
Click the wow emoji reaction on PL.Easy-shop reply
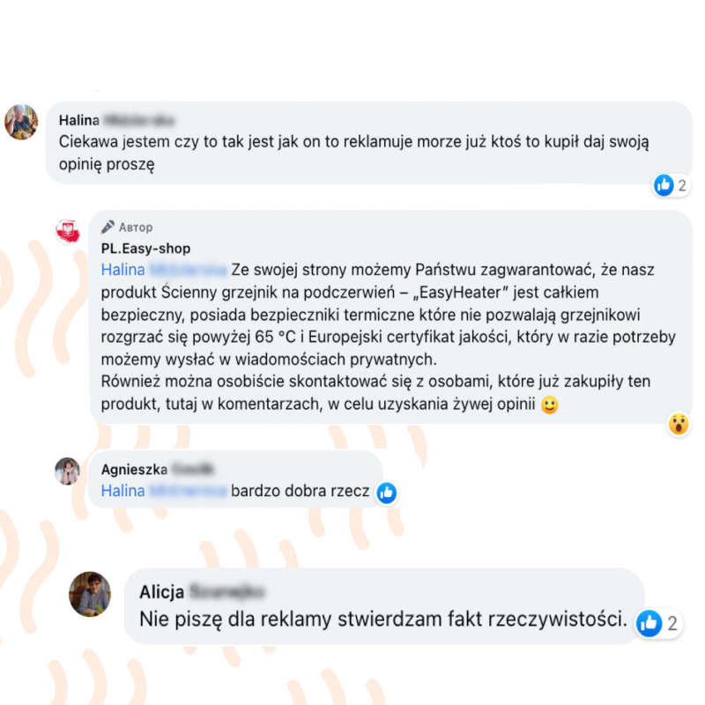coord(678,424)
